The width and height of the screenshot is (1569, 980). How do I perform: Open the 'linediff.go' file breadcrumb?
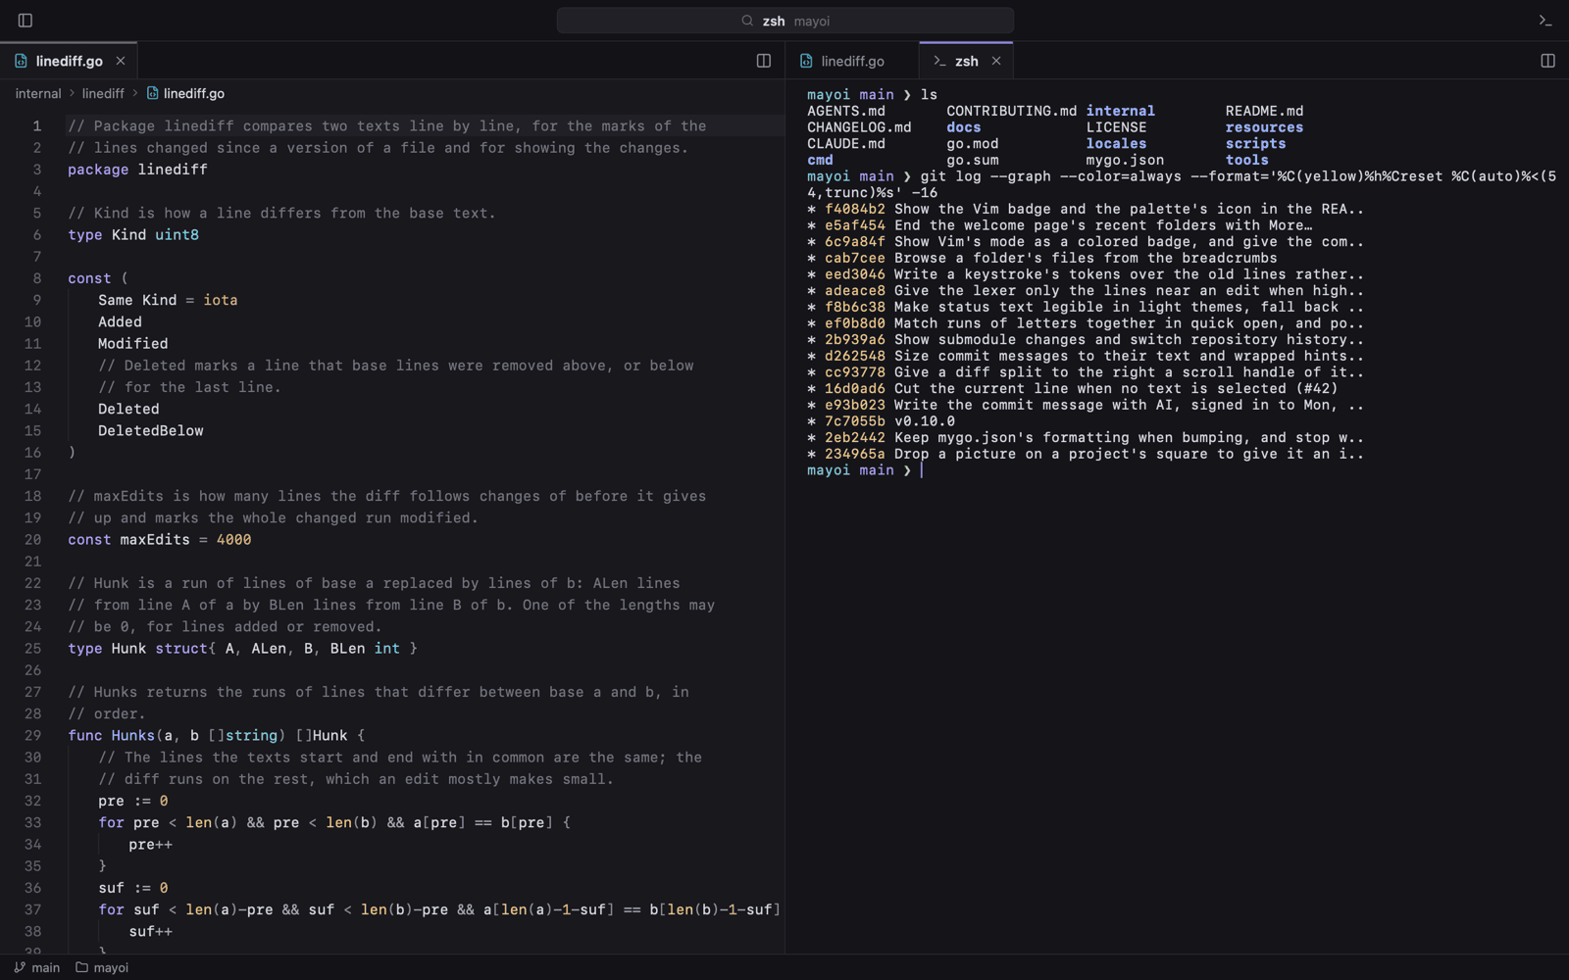185,93
